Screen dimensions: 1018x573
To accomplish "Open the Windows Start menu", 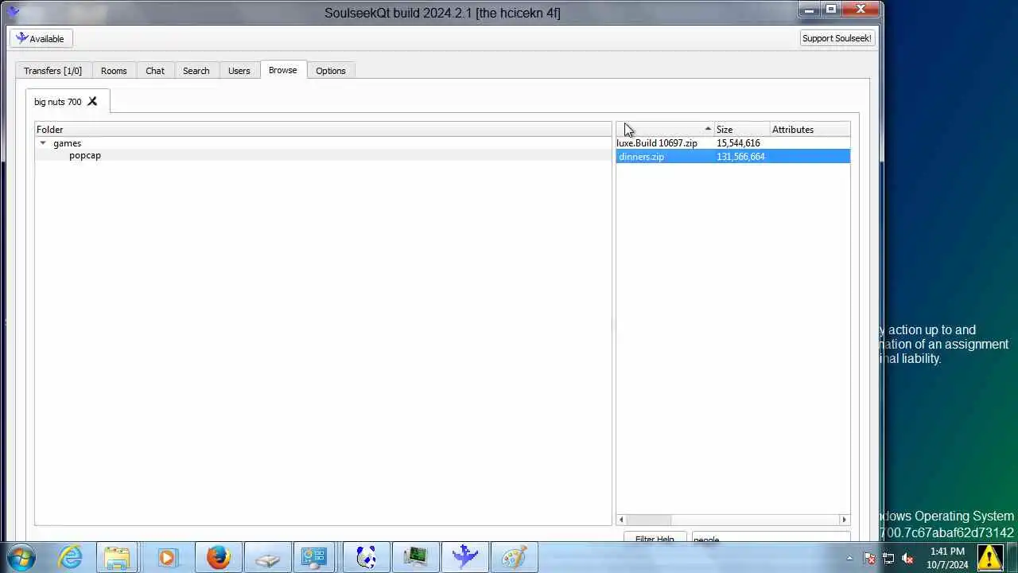I will click(21, 557).
